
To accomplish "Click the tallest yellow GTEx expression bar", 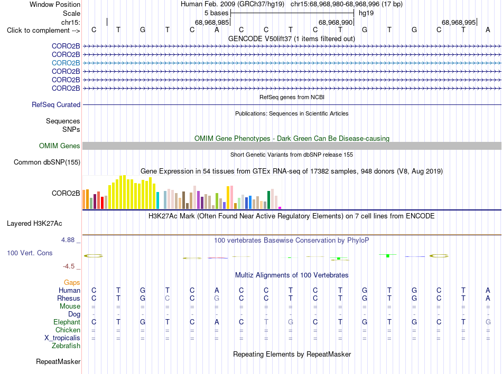I will click(125, 192).
